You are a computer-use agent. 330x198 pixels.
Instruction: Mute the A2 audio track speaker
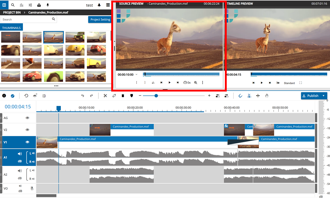[x=20, y=171]
